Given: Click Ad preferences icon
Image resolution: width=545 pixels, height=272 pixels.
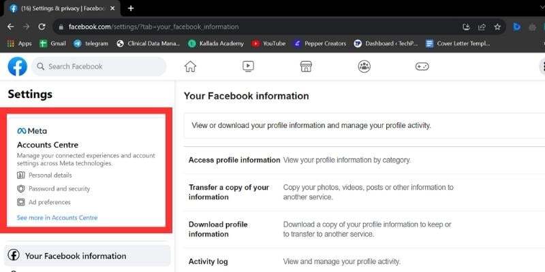Looking at the screenshot, I should 21,202.
